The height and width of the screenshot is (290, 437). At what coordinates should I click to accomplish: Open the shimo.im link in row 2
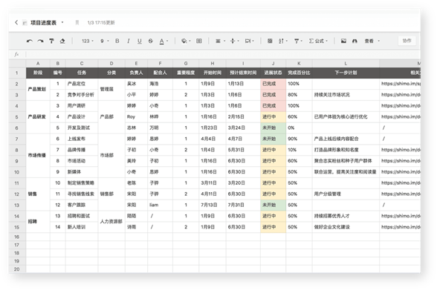coord(401,84)
